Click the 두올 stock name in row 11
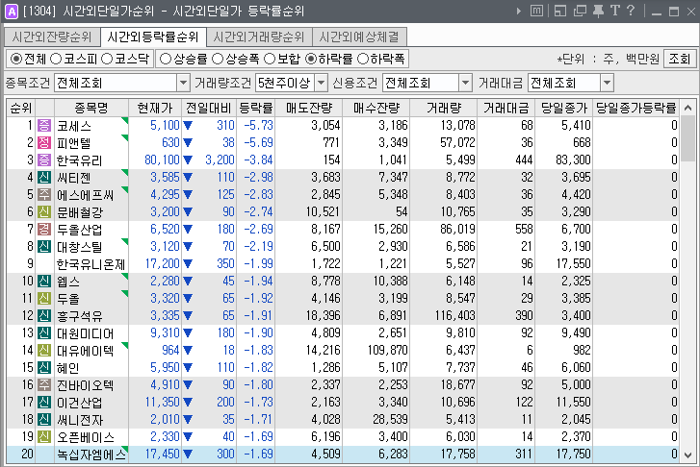This screenshot has width=700, height=467. click(68, 299)
